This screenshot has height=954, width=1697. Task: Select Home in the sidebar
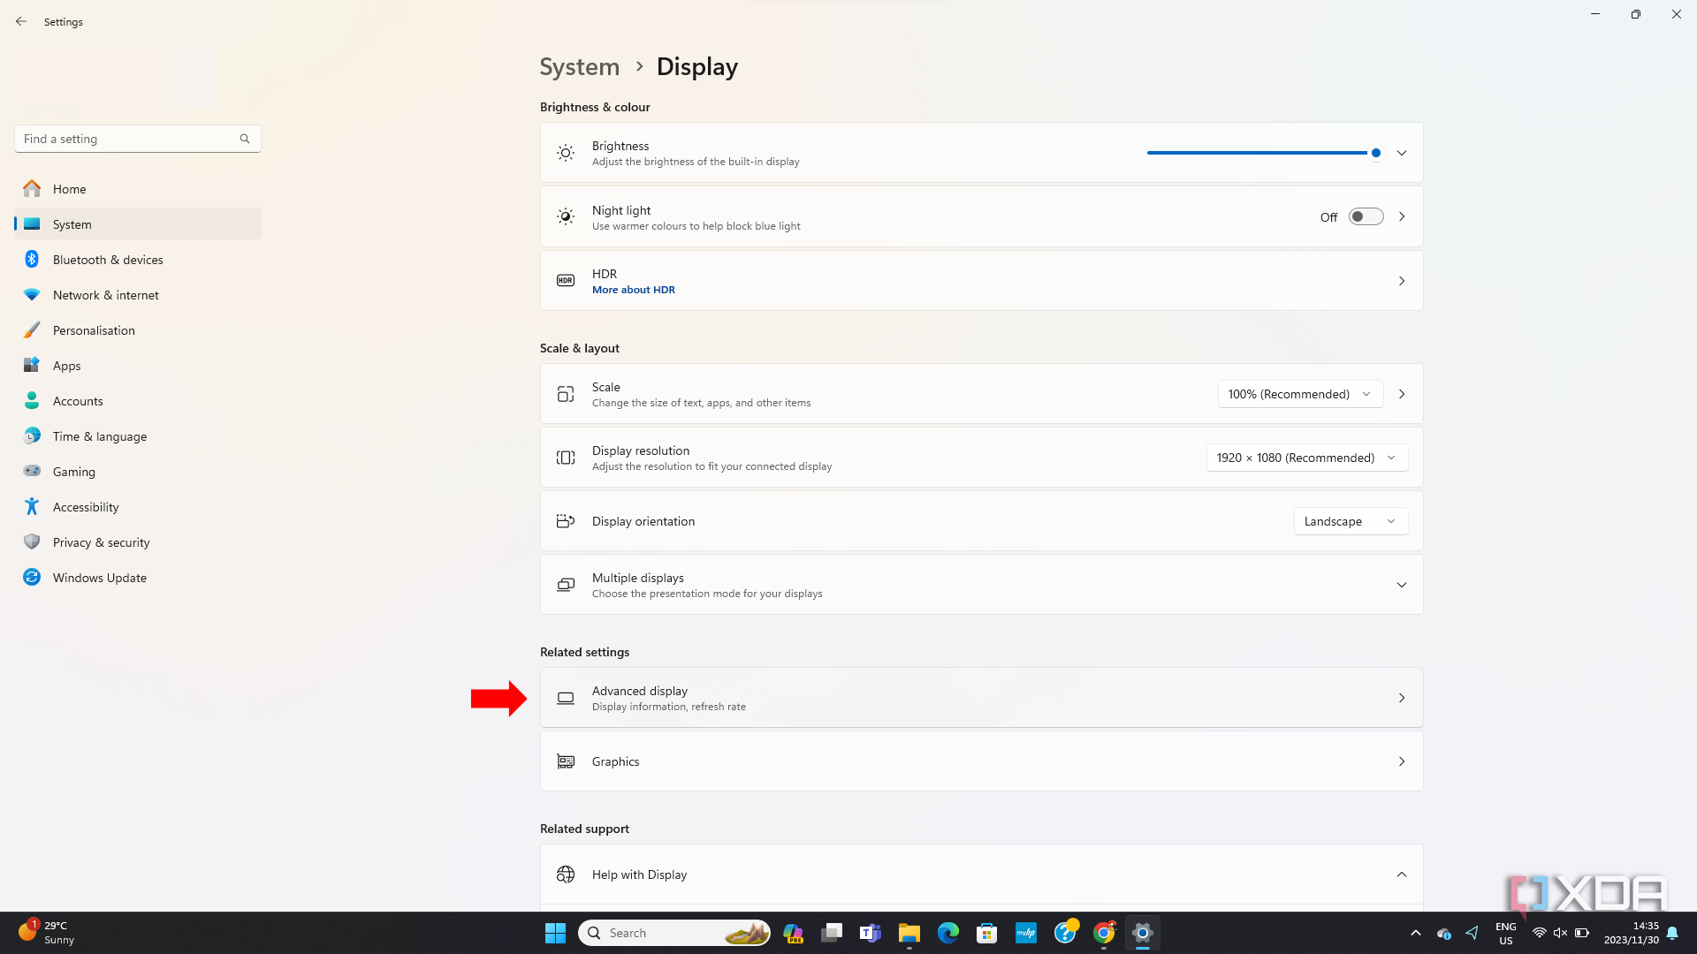pos(138,189)
